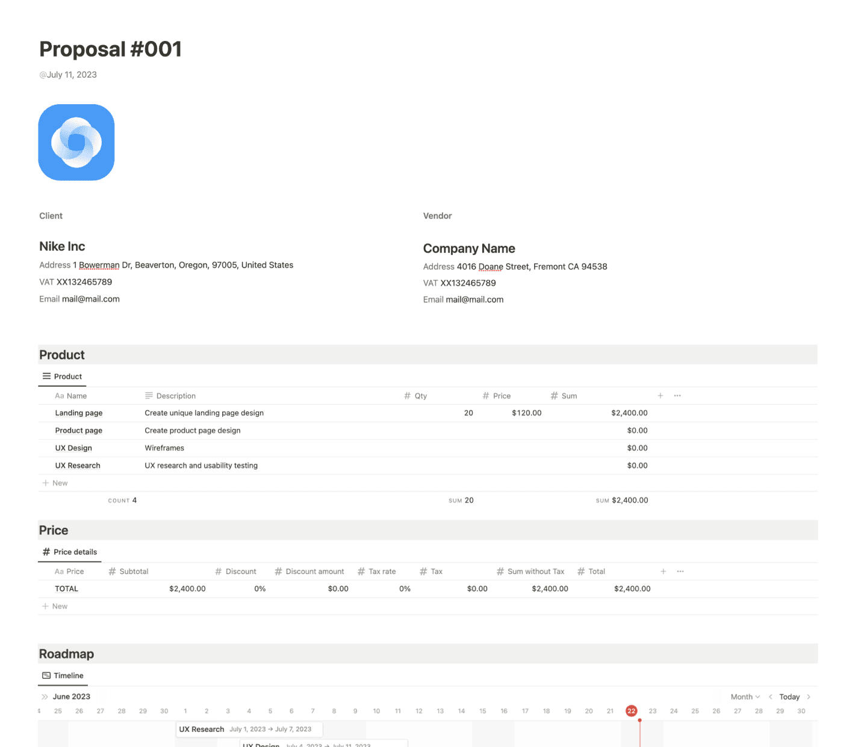The image size is (861, 747).
Task: Add a property column to the Price details table
Action: [664, 571]
